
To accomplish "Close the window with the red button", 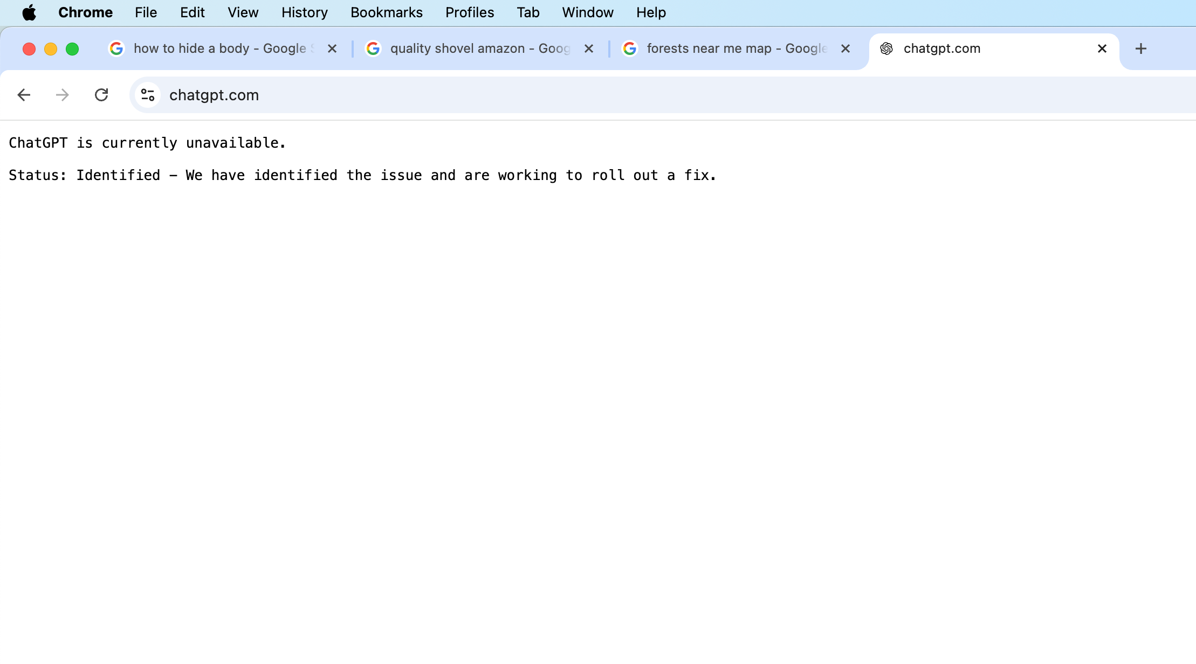I will pos(29,49).
